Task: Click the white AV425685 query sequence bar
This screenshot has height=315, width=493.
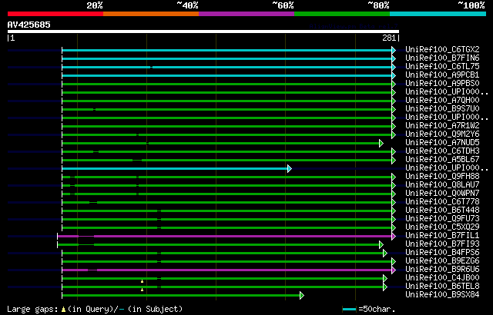Action: (203, 31)
